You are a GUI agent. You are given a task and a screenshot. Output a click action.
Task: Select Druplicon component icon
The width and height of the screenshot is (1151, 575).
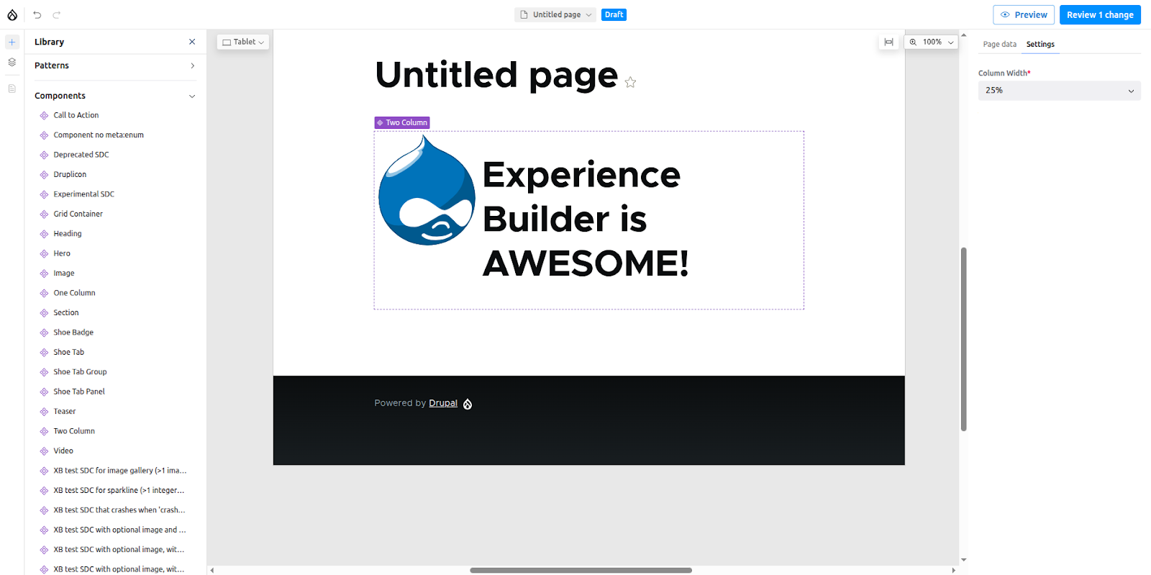pos(44,175)
